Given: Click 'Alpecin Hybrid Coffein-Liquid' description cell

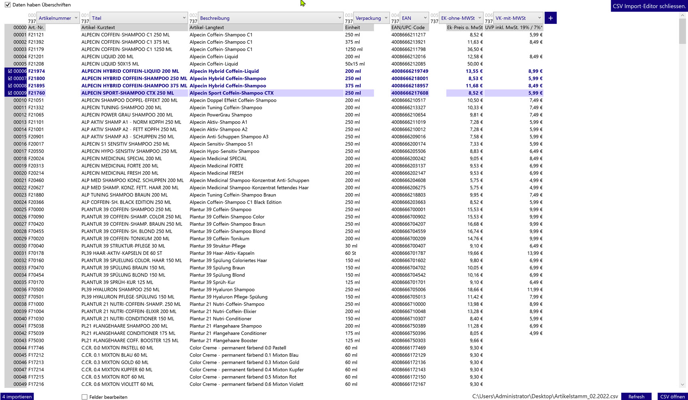Looking at the screenshot, I should click(x=224, y=71).
